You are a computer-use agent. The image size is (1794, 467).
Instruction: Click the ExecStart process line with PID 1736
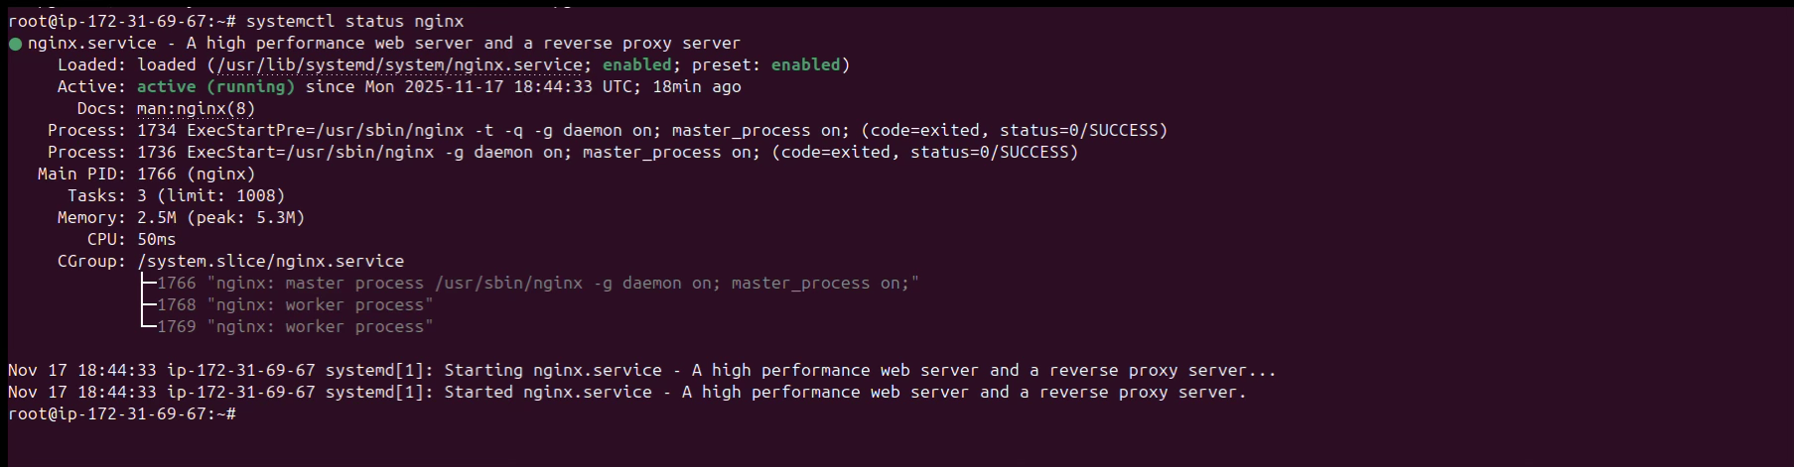607,153
